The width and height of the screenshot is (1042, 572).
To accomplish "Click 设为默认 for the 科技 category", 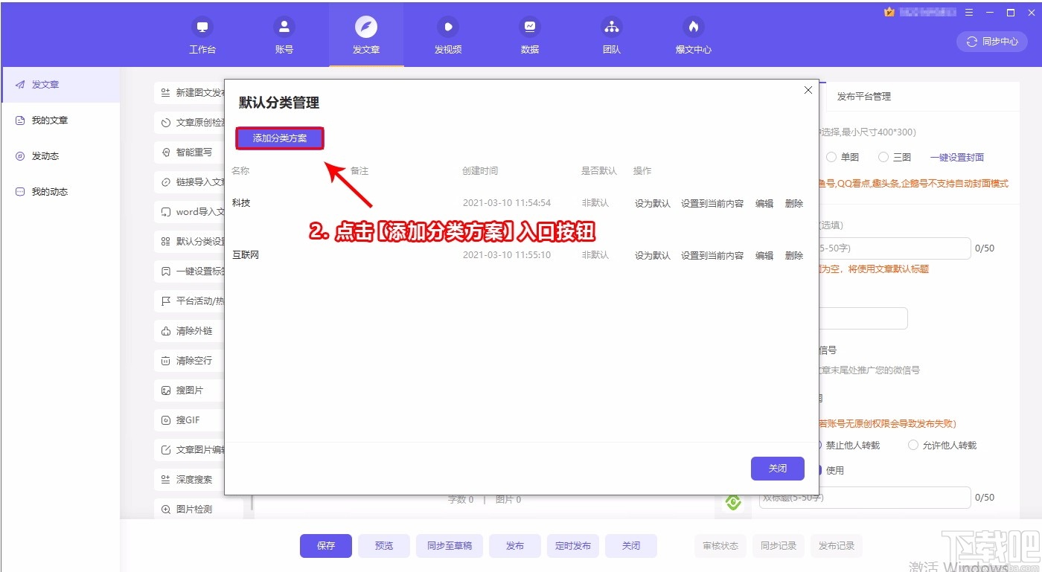I will (651, 202).
